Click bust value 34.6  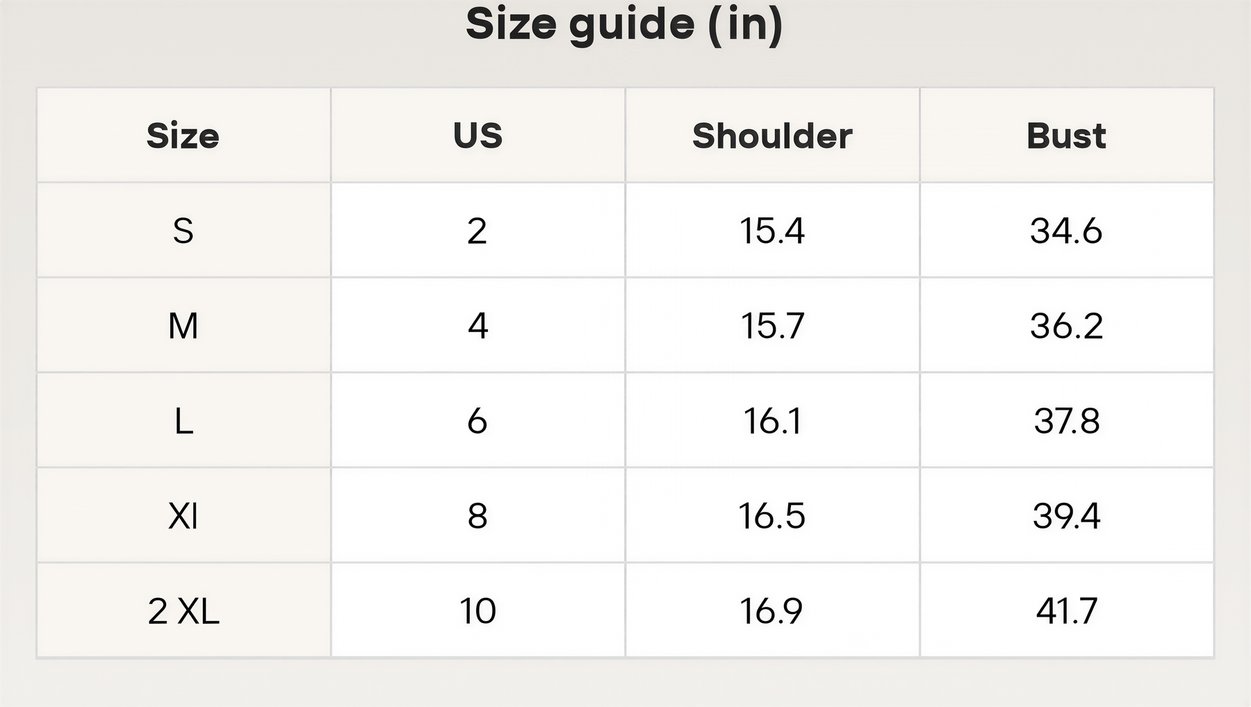[x=1067, y=231]
